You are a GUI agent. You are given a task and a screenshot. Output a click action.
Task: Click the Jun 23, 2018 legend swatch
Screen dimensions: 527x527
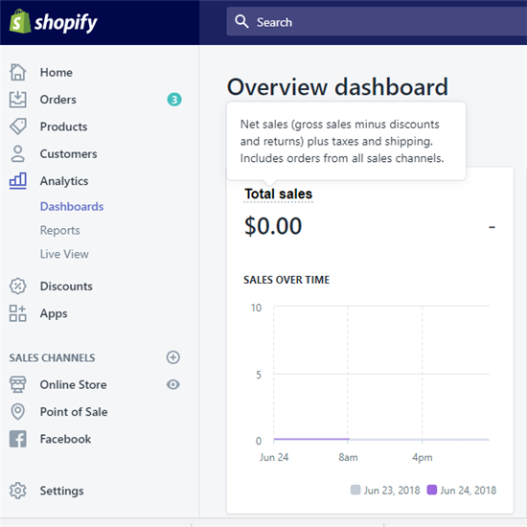tap(355, 490)
